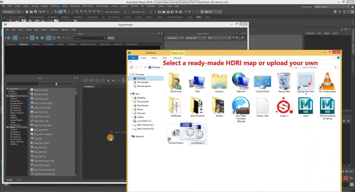Click the reverse order icon in Hypershade browser
The height and width of the screenshot is (192, 355).
(x=64, y=38)
